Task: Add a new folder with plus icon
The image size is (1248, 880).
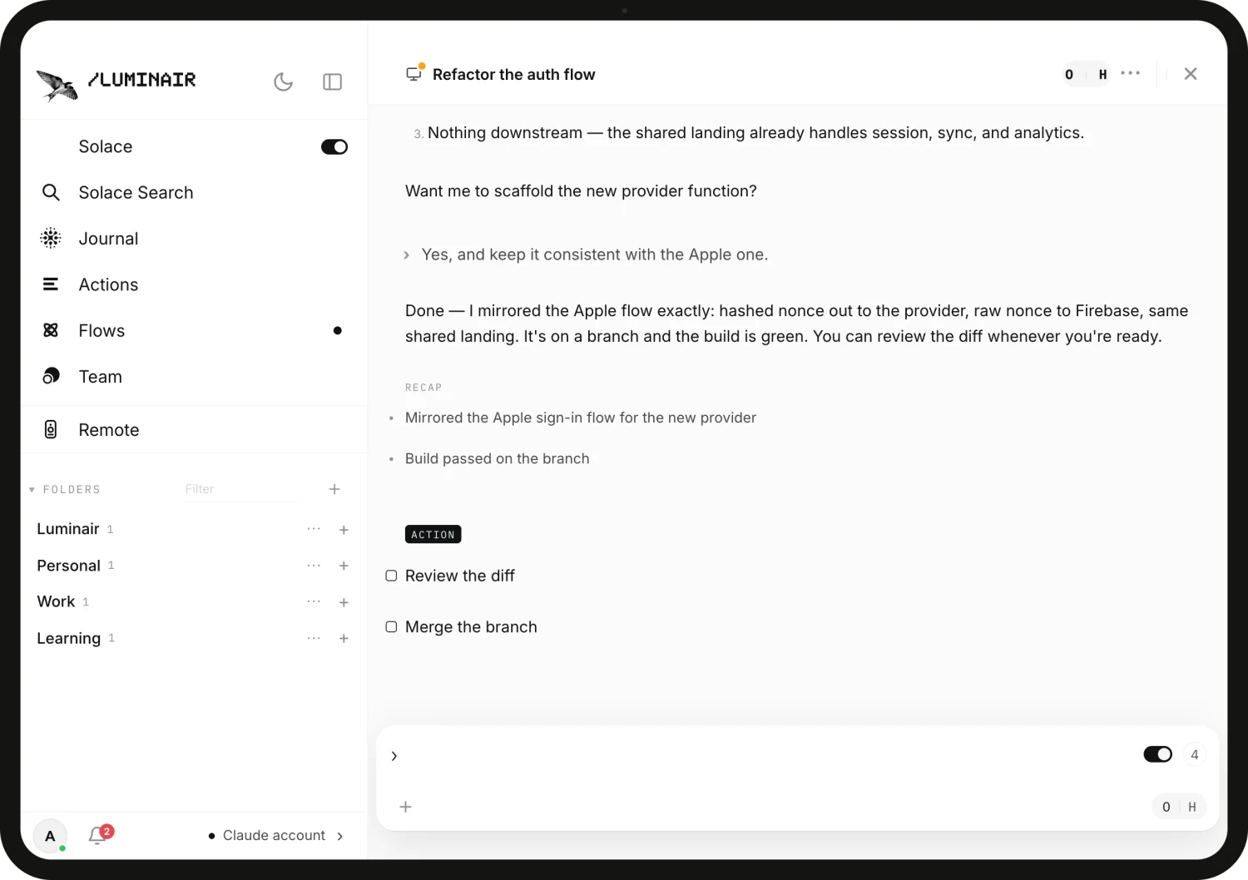Action: [334, 489]
